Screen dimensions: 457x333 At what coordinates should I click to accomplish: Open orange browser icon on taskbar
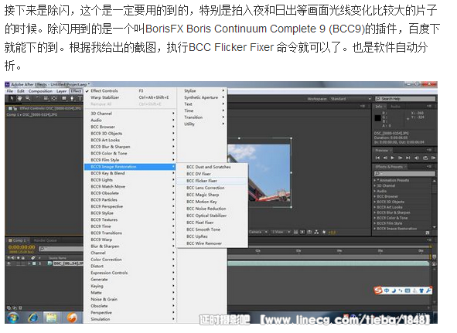pos(72,318)
